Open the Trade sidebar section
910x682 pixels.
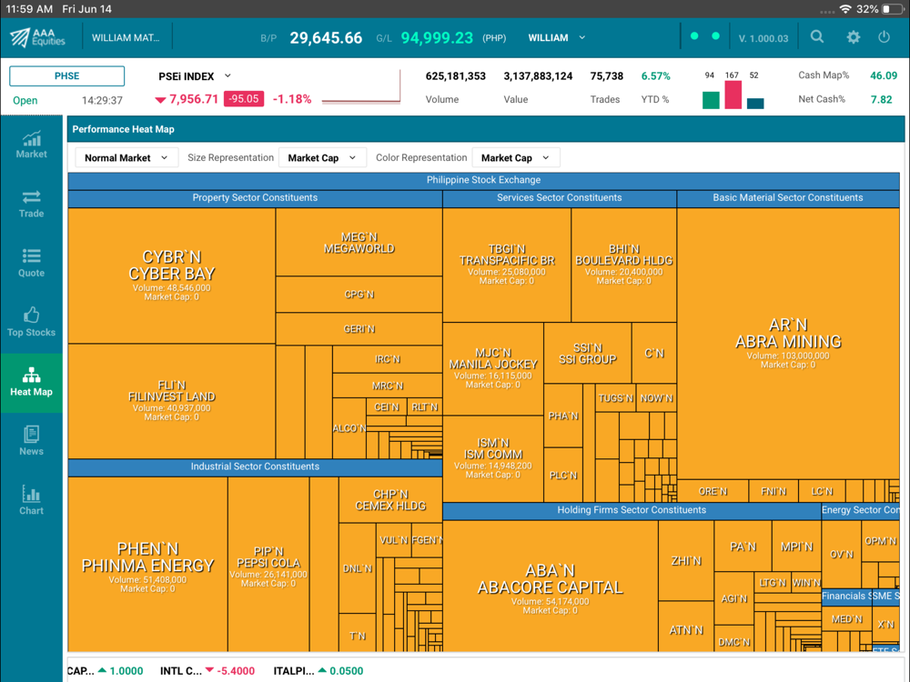(x=31, y=205)
